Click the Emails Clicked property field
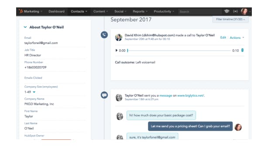This screenshot has height=162, width=268. (55, 78)
